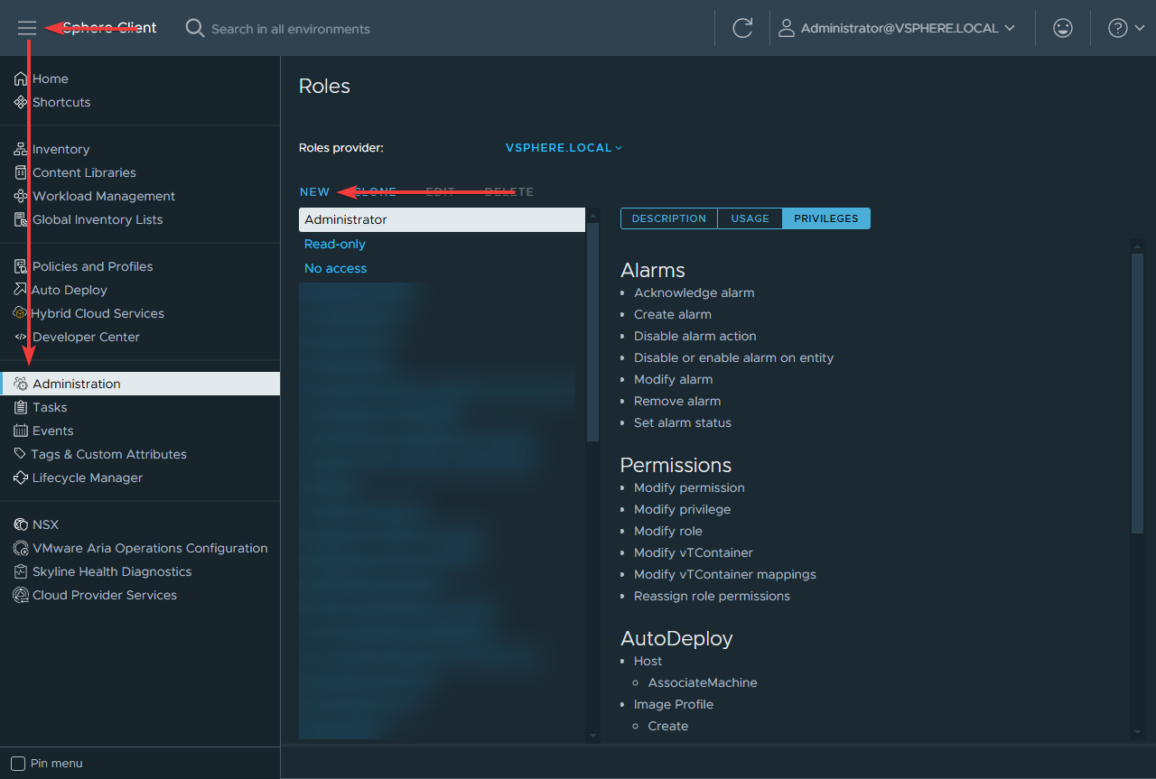Open Workload Management
1156x779 pixels.
(19, 196)
